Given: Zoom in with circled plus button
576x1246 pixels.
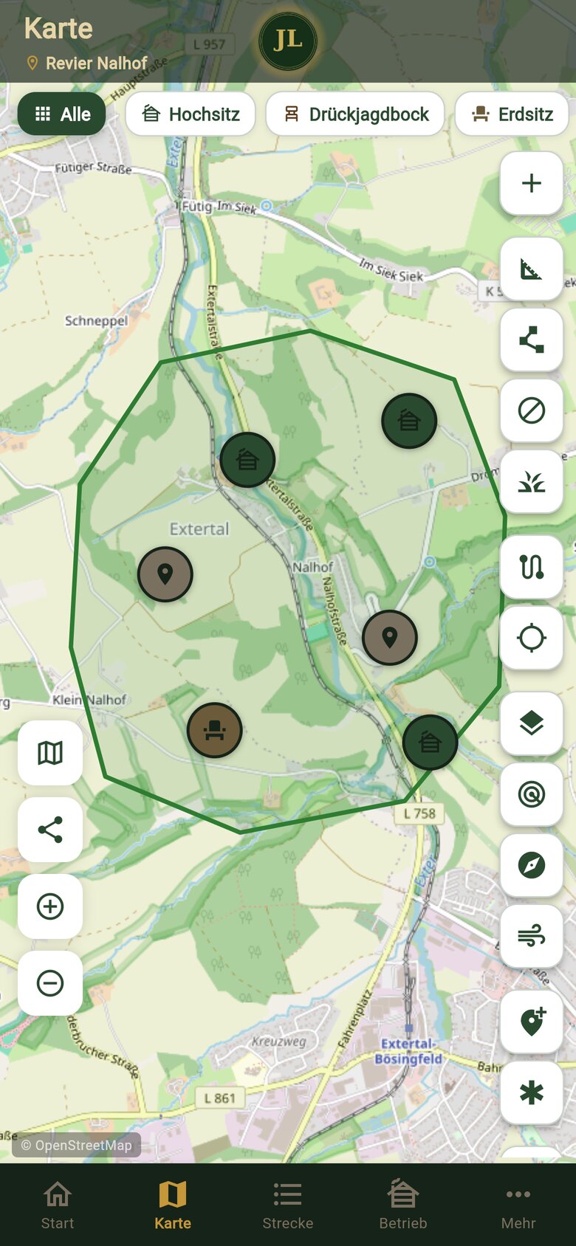Looking at the screenshot, I should coord(50,906).
